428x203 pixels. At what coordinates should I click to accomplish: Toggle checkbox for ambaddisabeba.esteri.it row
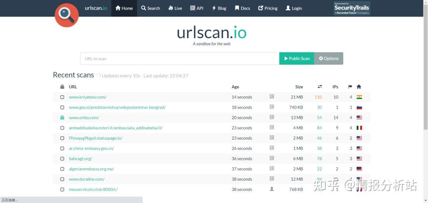coord(62,128)
